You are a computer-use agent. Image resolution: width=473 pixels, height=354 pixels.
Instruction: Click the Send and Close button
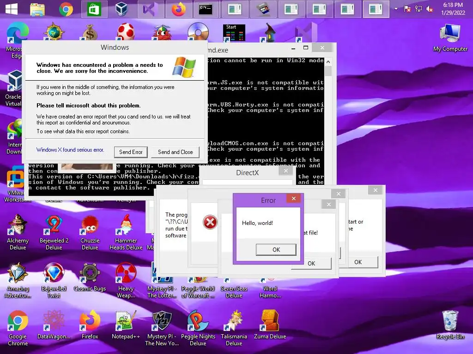(175, 152)
